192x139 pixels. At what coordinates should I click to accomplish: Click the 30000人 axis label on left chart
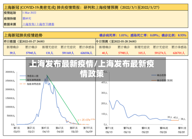point(10,72)
